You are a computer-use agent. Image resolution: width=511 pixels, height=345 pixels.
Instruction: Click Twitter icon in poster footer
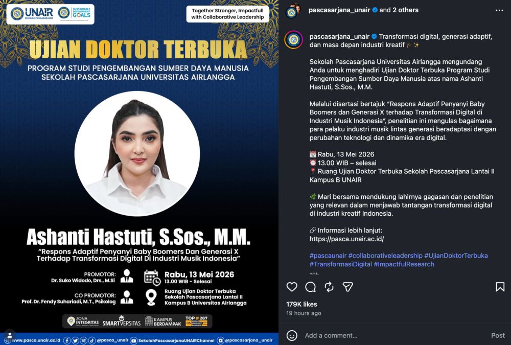point(75,340)
